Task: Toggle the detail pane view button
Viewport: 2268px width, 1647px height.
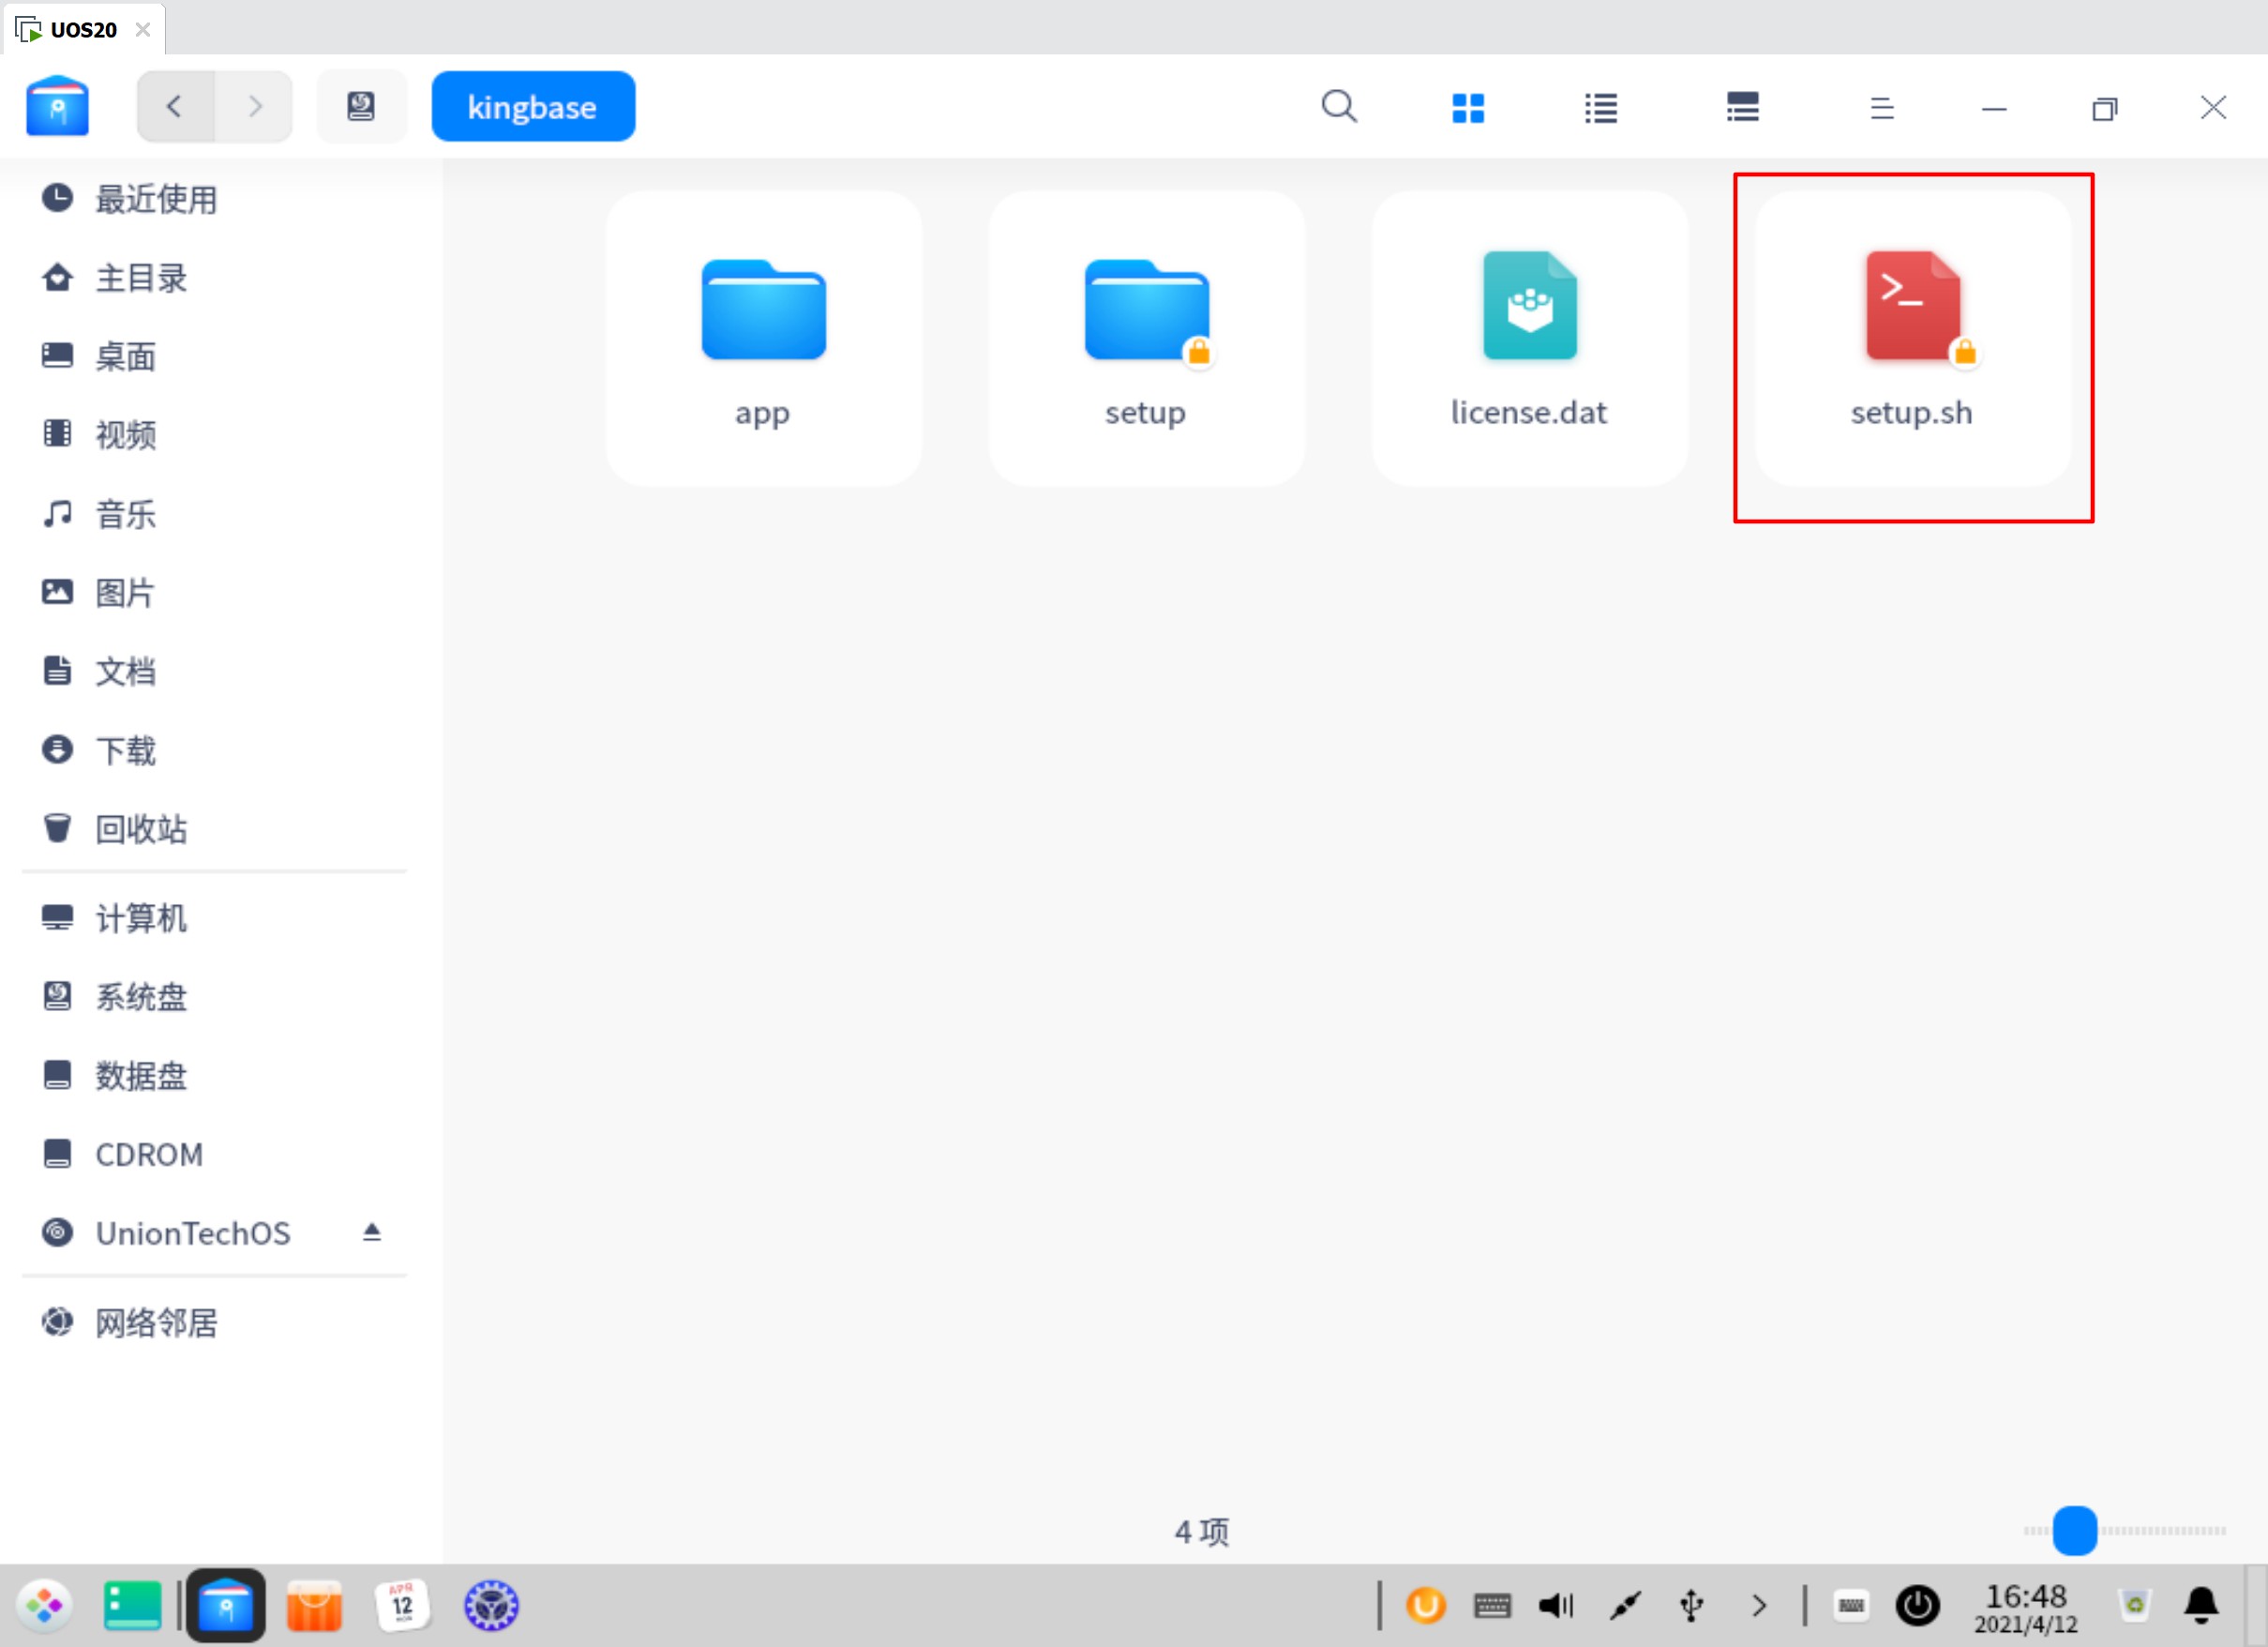Action: (x=1742, y=107)
